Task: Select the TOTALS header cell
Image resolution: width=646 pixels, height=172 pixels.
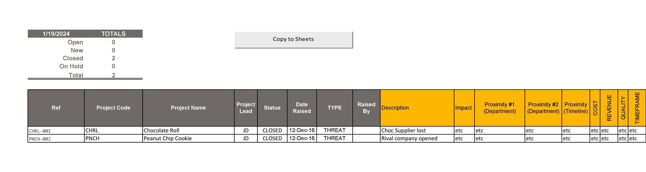Action: pos(113,34)
